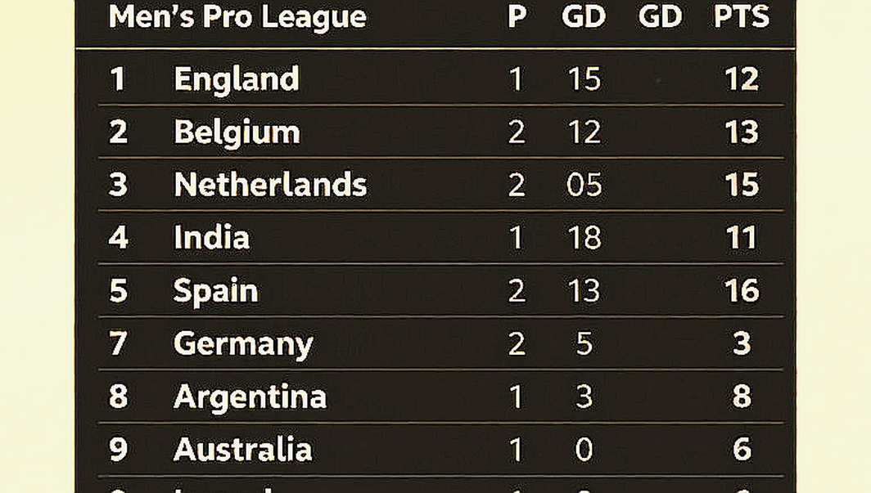Open the Belgium team entry

click(441, 132)
